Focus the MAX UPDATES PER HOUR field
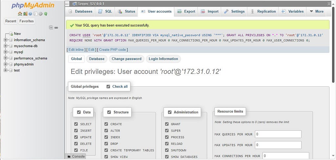This screenshot has height=160, width=336. pyautogui.click(x=278, y=145)
